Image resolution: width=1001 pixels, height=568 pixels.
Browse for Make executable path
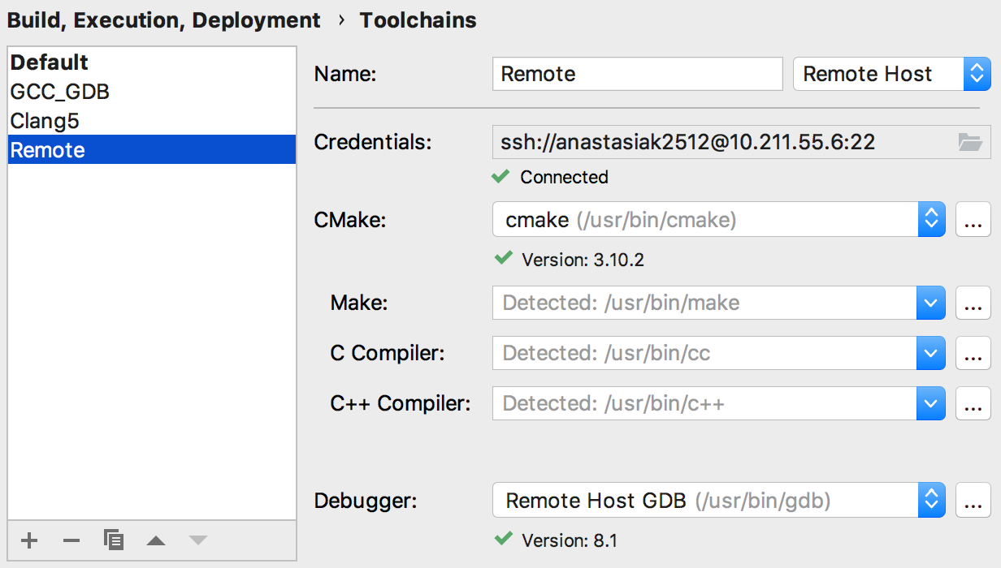point(973,303)
